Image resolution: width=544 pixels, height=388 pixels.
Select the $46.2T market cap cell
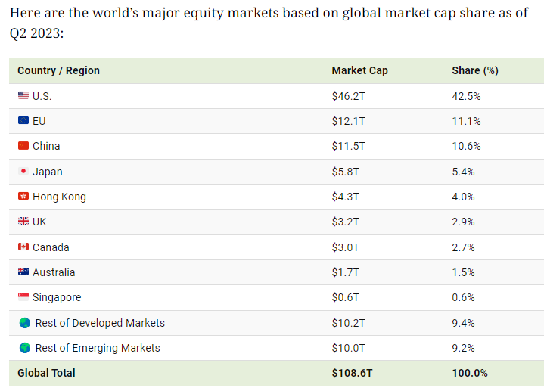[348, 96]
